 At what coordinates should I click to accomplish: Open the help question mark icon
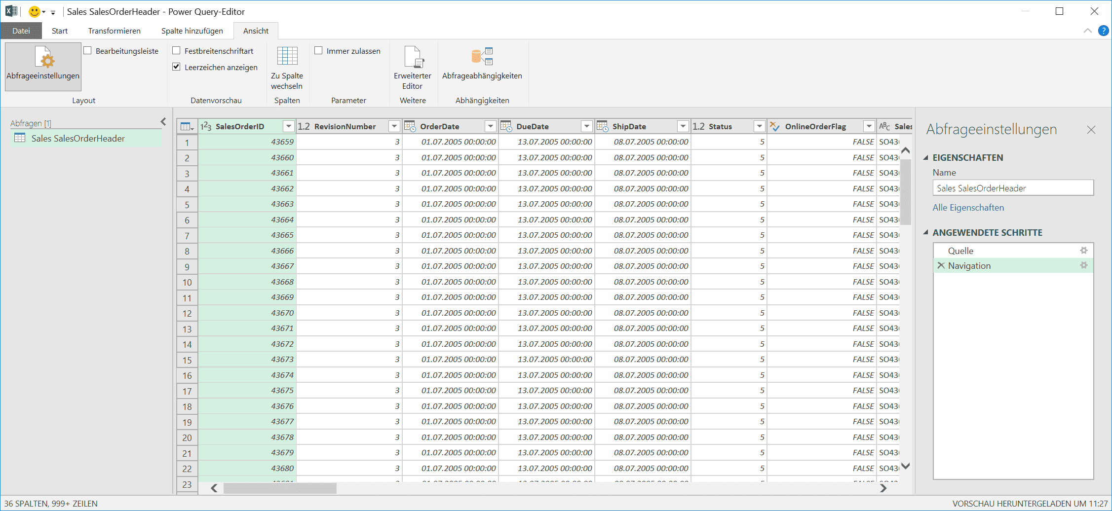pos(1103,31)
